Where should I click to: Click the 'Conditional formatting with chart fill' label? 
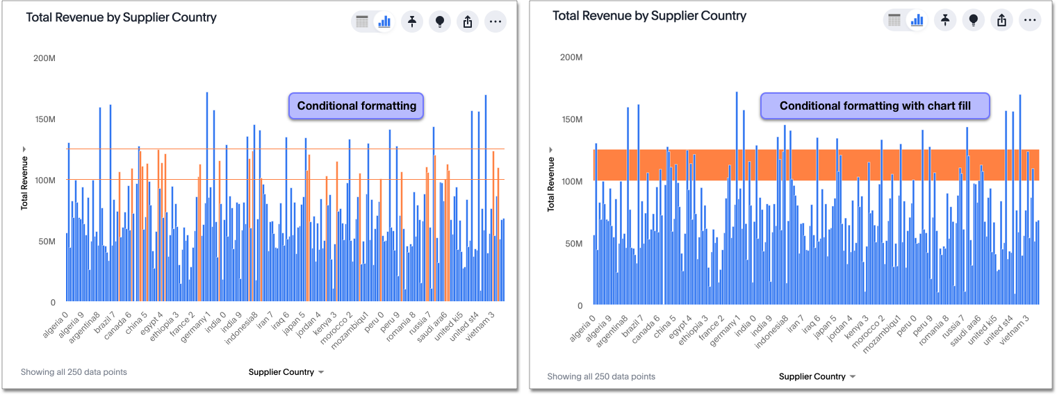tap(874, 106)
